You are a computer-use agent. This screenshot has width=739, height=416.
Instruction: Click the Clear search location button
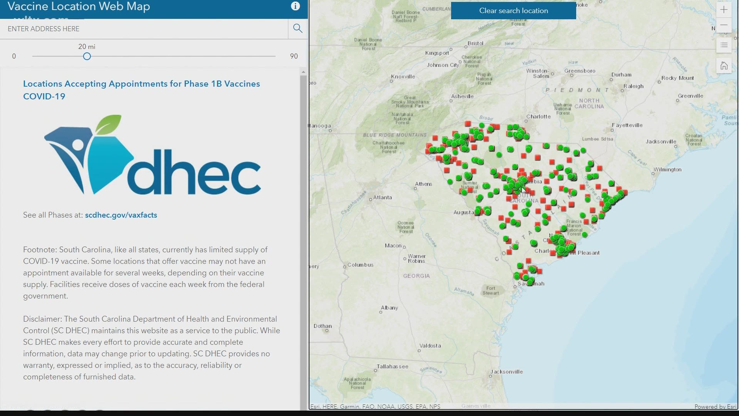(514, 10)
